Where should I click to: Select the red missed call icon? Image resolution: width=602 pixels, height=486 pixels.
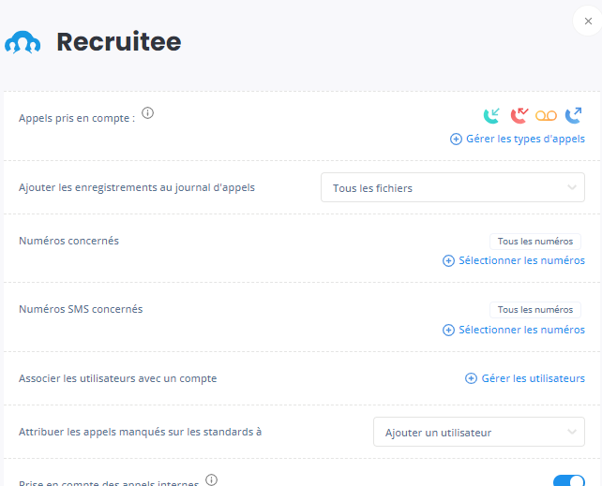[x=519, y=116]
